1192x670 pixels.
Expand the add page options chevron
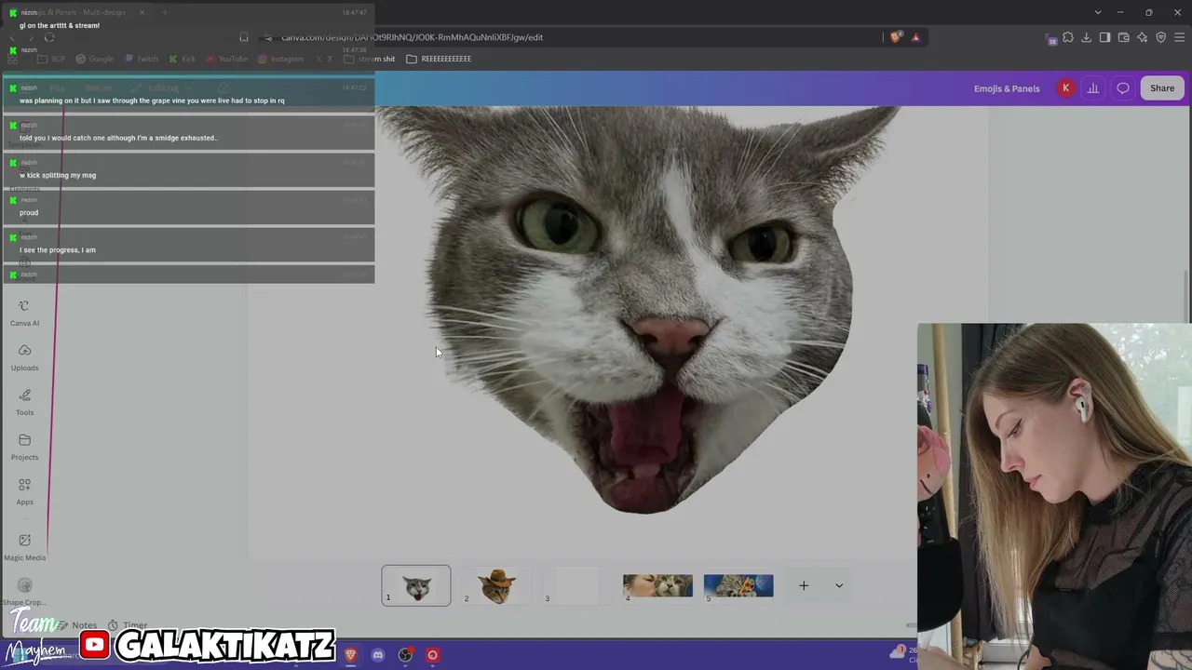point(839,585)
